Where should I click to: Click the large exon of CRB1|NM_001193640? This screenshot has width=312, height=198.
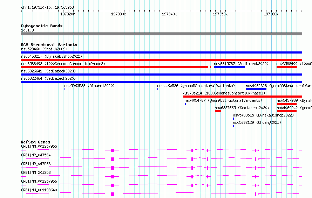[113, 194]
